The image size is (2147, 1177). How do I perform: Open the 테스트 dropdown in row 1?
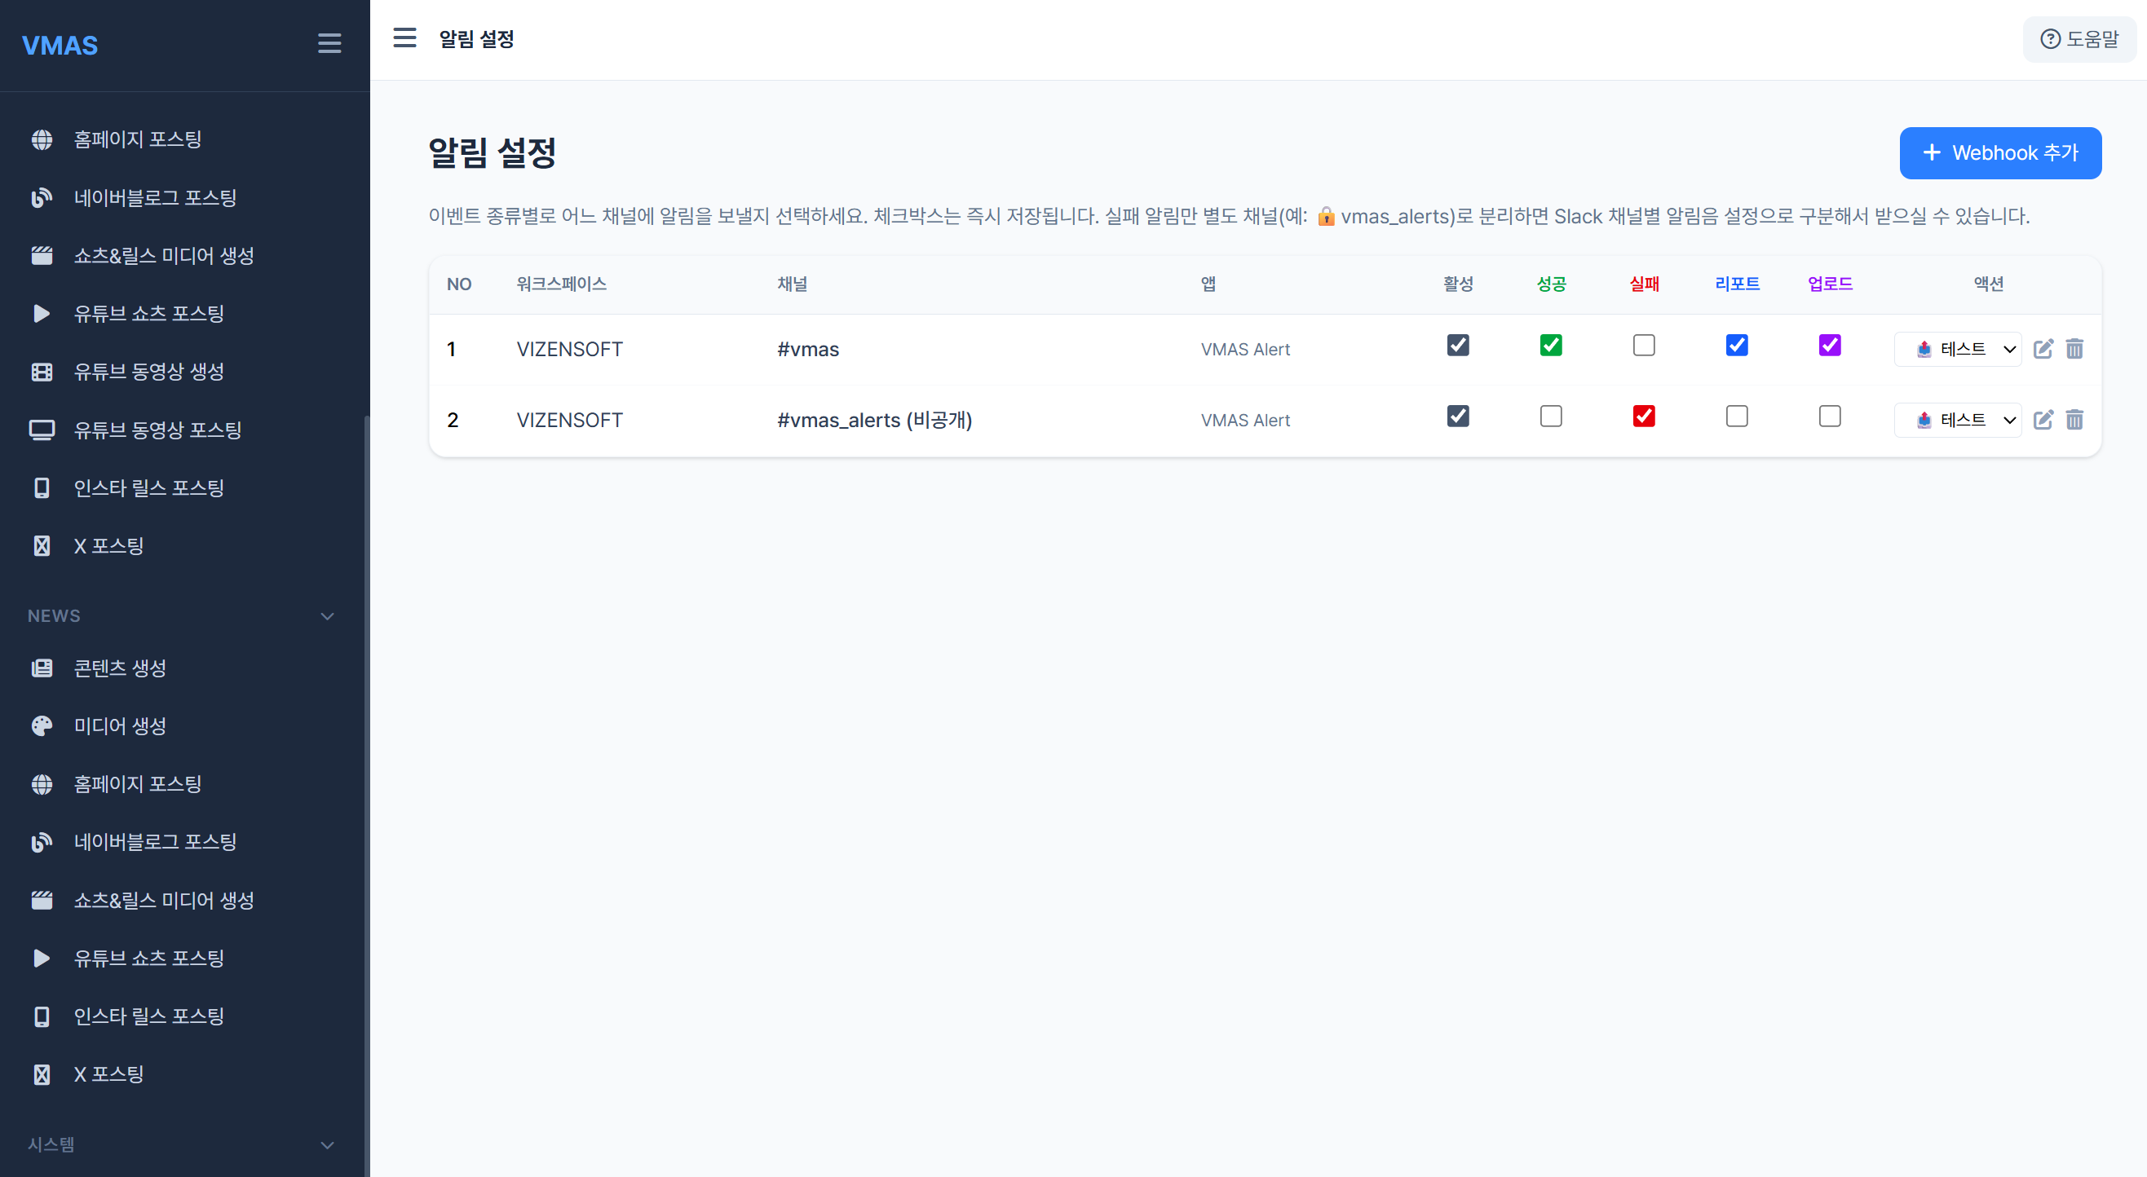pyautogui.click(x=1958, y=349)
